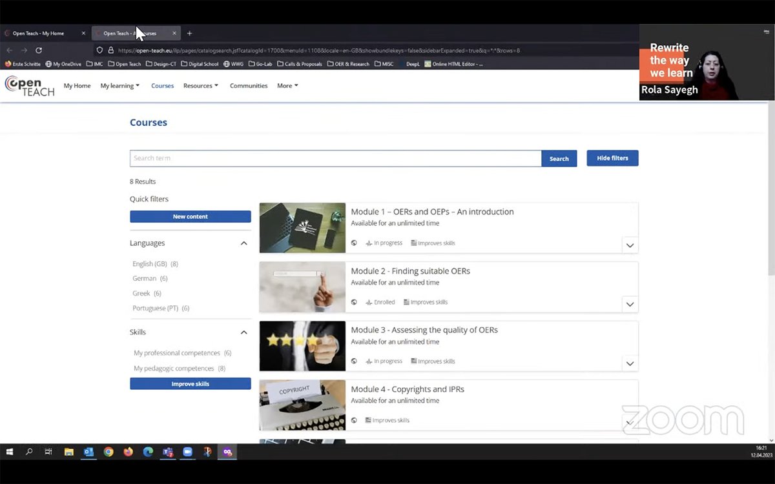Image resolution: width=775 pixels, height=484 pixels.
Task: Filter by Greek language
Action: (147, 294)
